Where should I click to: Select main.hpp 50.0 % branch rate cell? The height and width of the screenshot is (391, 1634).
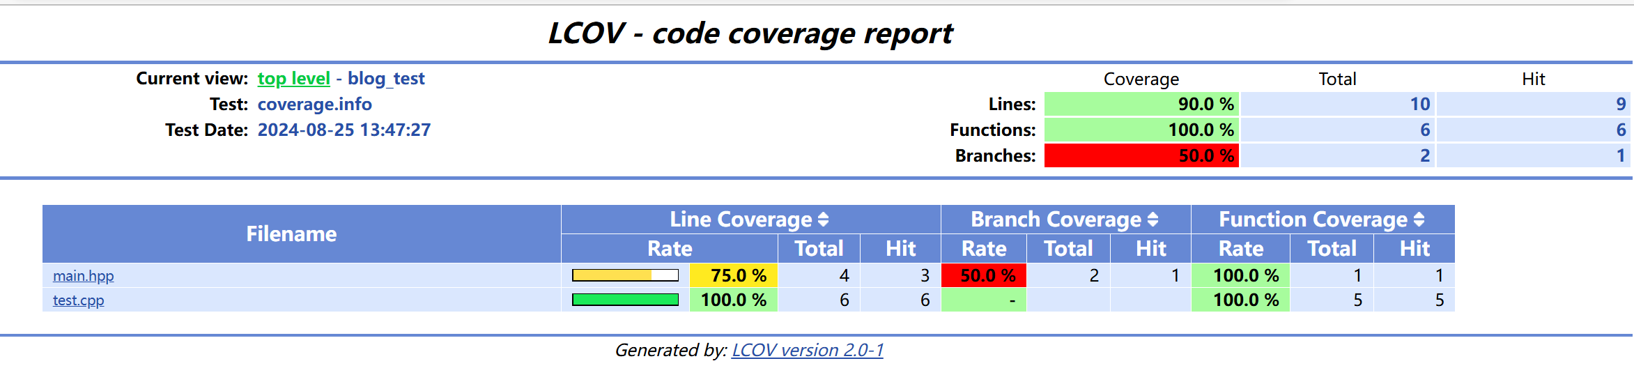(x=983, y=275)
